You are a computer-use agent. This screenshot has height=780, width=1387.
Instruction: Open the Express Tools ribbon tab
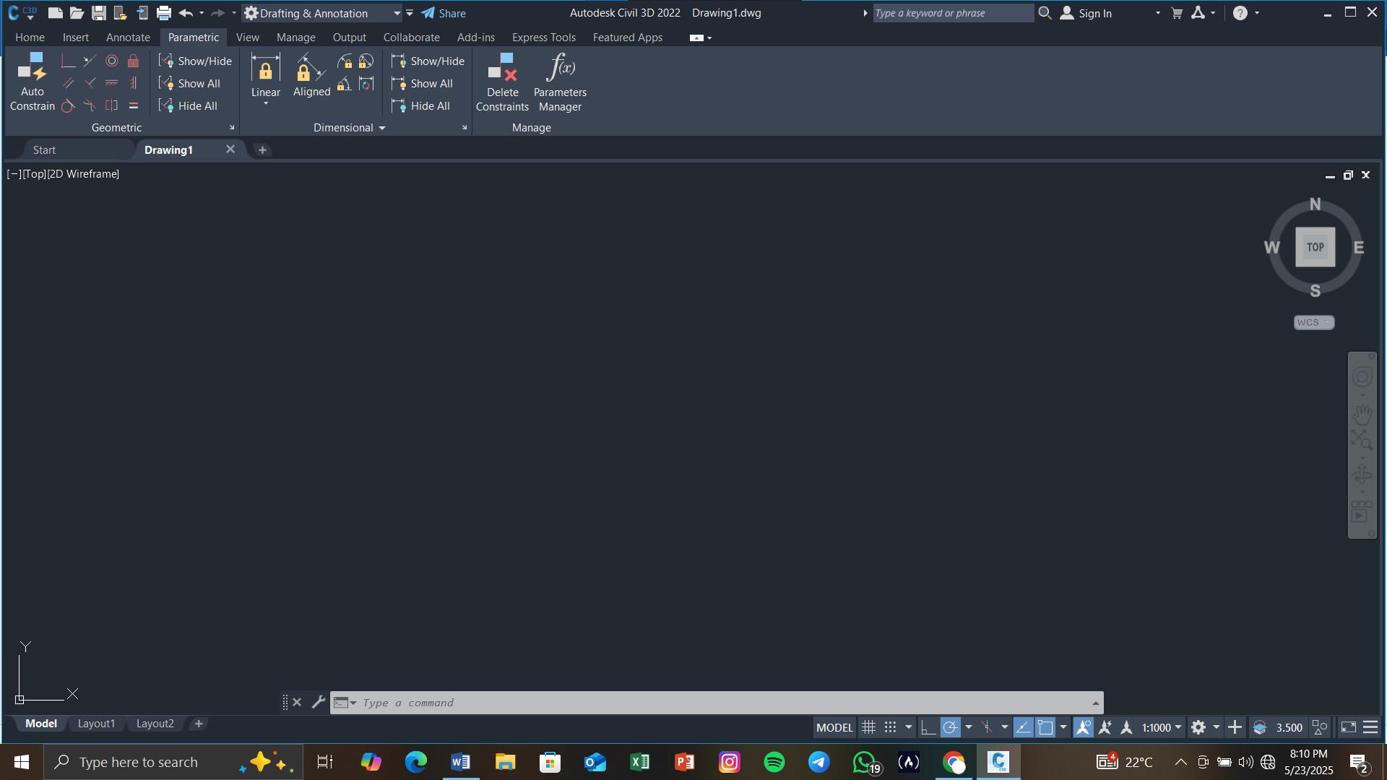coord(543,38)
